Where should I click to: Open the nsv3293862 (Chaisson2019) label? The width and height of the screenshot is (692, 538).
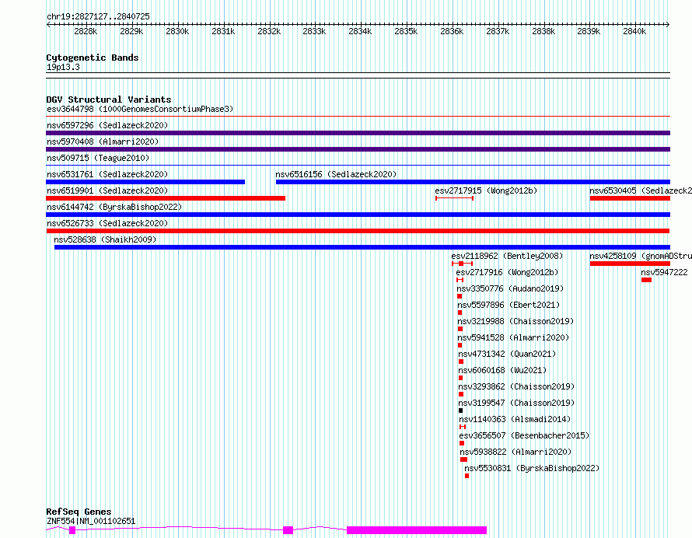(516, 386)
